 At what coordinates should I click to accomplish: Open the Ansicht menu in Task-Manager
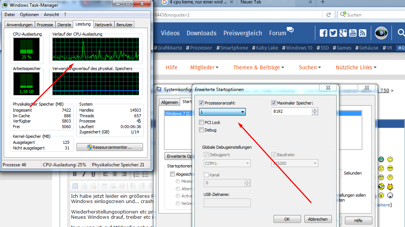[x=51, y=15]
